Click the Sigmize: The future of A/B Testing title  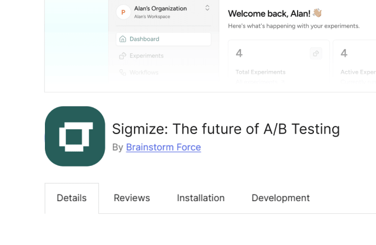pyautogui.click(x=226, y=129)
